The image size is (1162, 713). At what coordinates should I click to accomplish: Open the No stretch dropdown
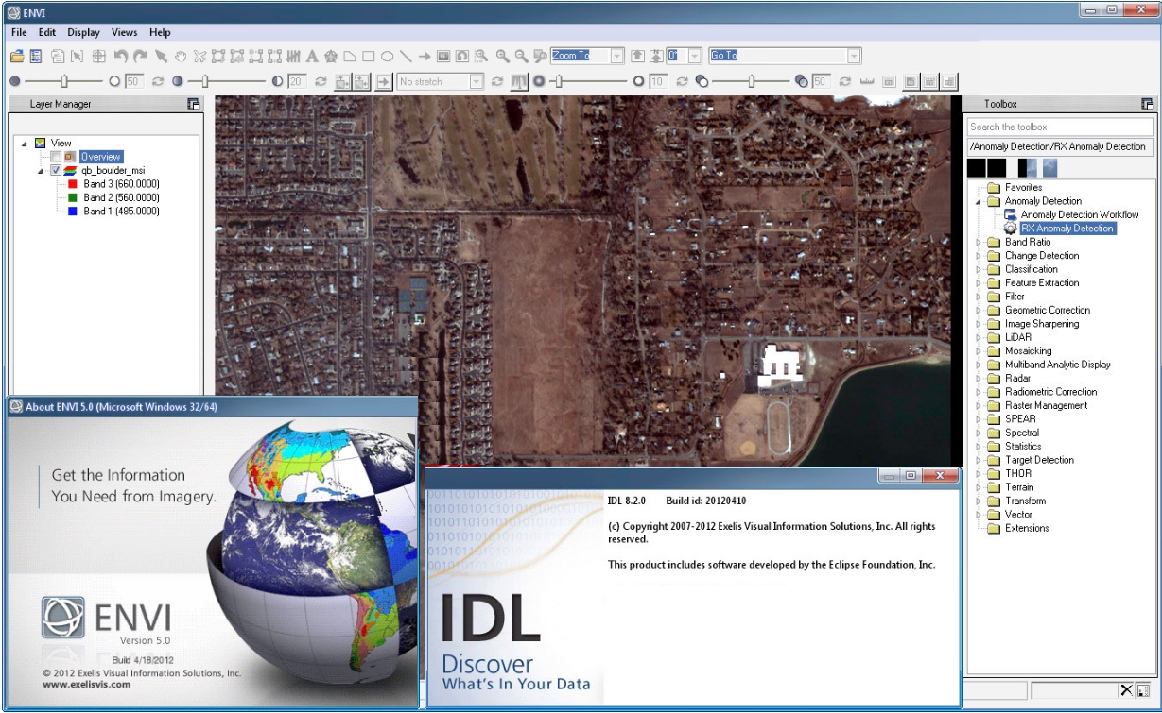[x=477, y=81]
